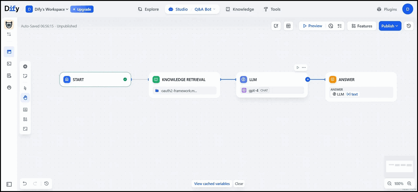Open conversation variables icon in top toolbar

pyautogui.click(x=276, y=26)
